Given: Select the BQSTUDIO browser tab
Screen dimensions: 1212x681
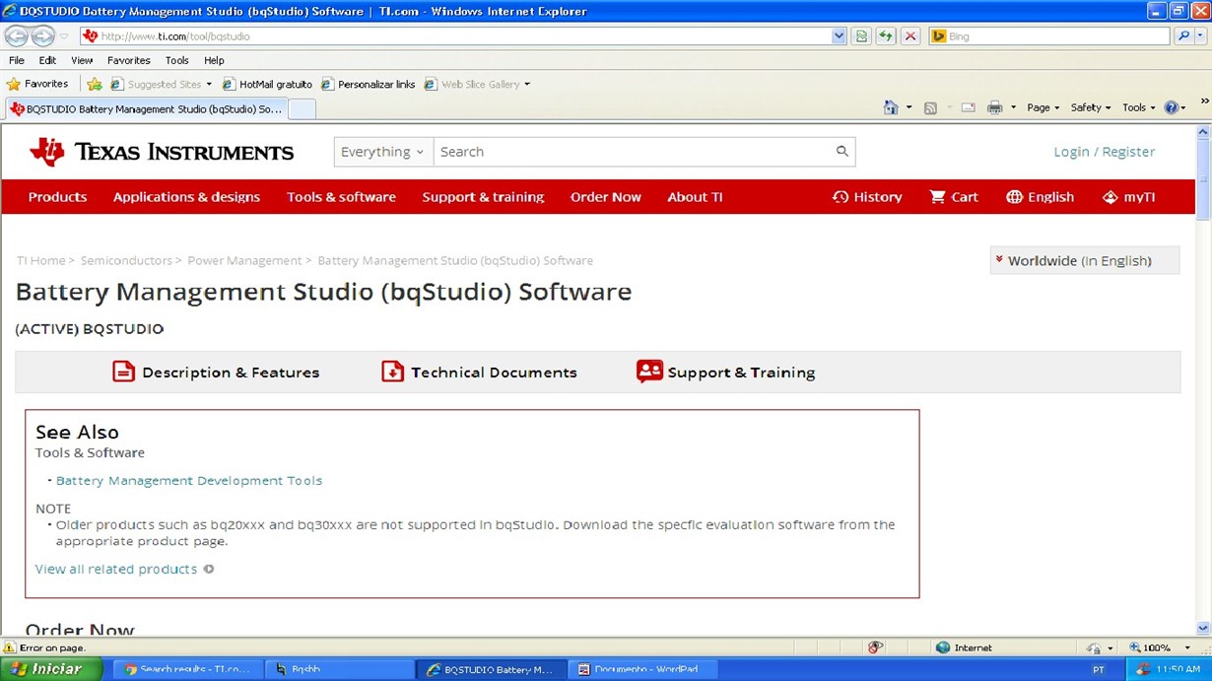Looking at the screenshot, I should [x=146, y=108].
